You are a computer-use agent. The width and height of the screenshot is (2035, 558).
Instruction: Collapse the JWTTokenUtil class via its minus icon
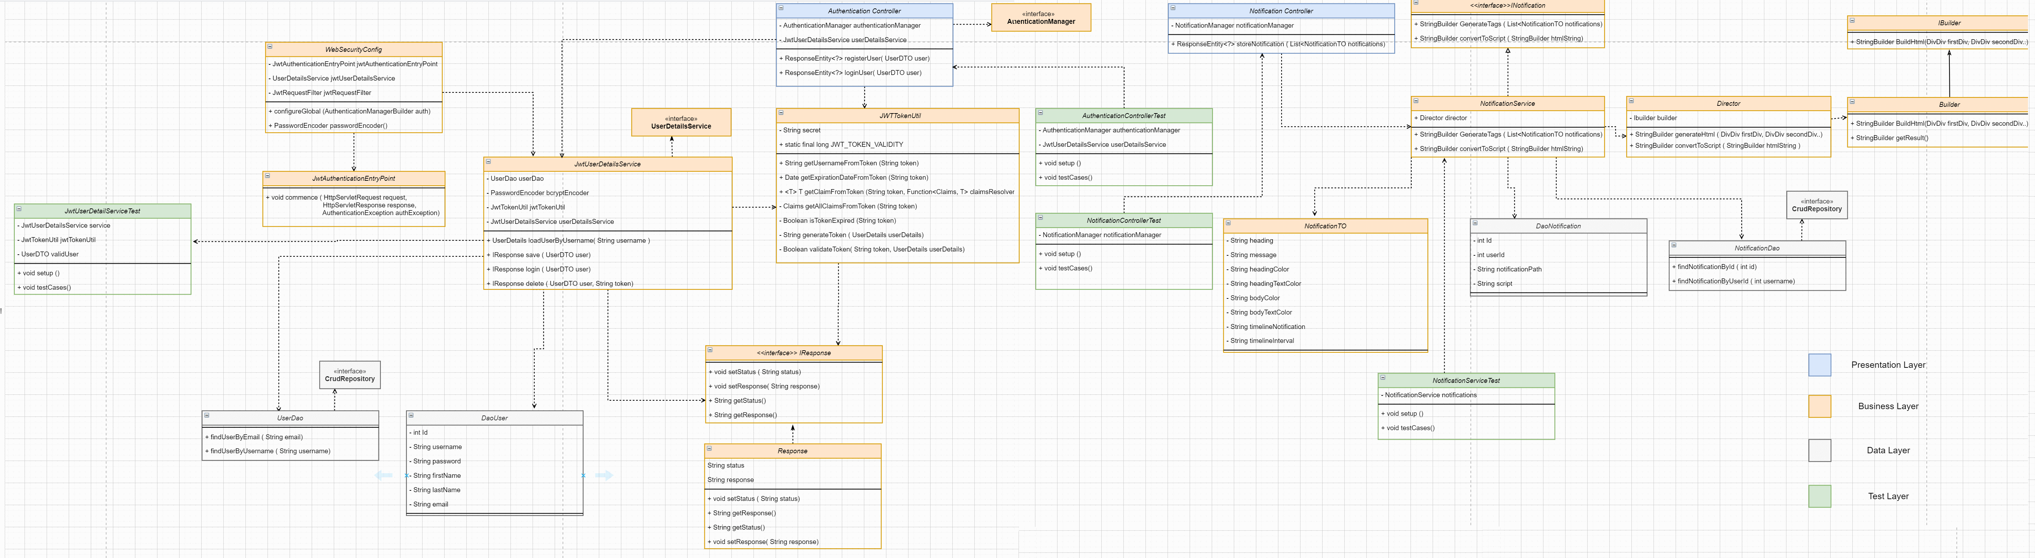point(780,113)
